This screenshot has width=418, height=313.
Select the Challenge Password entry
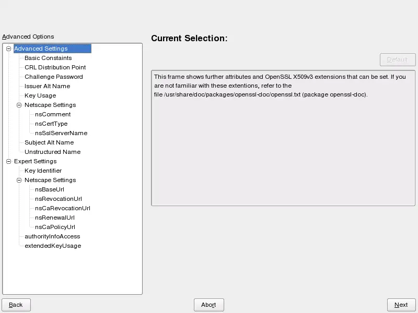tap(53, 77)
